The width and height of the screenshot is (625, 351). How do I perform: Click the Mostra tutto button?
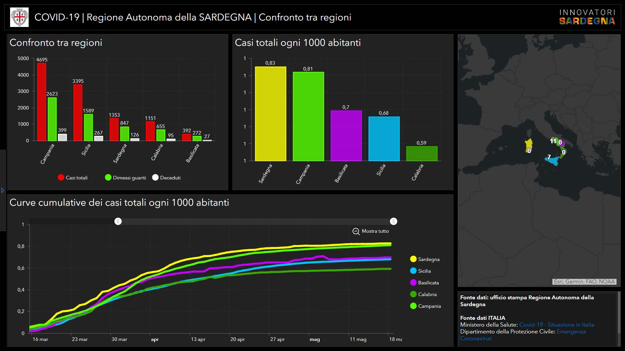[x=375, y=231]
